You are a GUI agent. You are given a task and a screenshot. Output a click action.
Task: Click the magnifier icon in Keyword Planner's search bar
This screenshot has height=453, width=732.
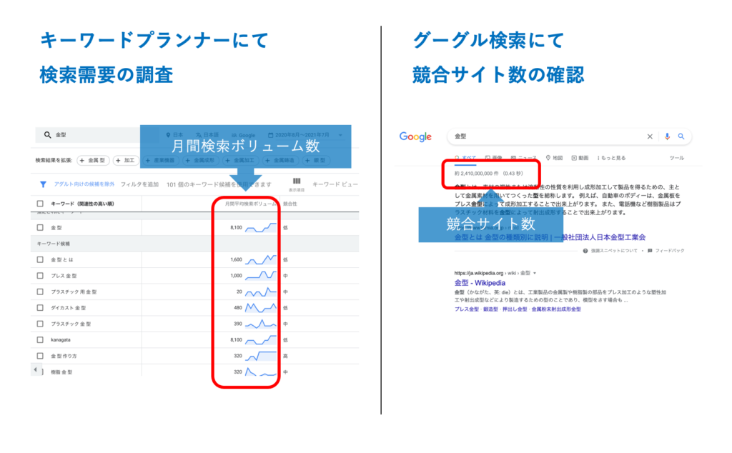point(47,135)
